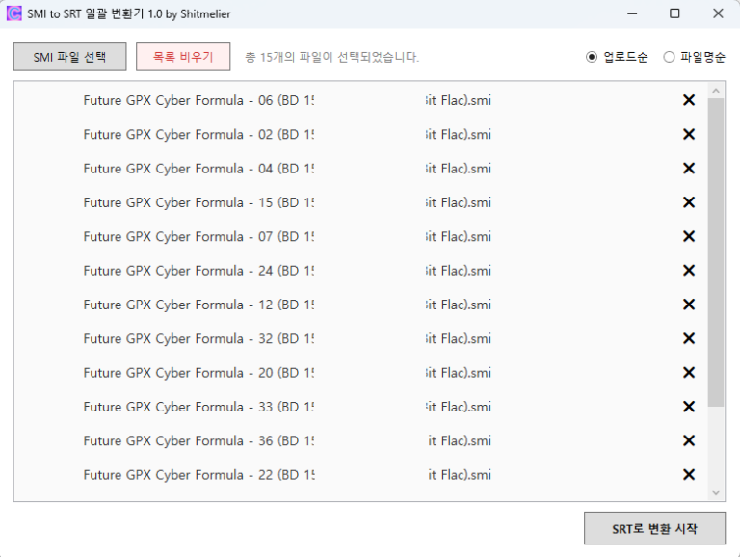Remove the Cyber Formula - 24 file entry
This screenshot has height=557, width=740.
tap(689, 270)
